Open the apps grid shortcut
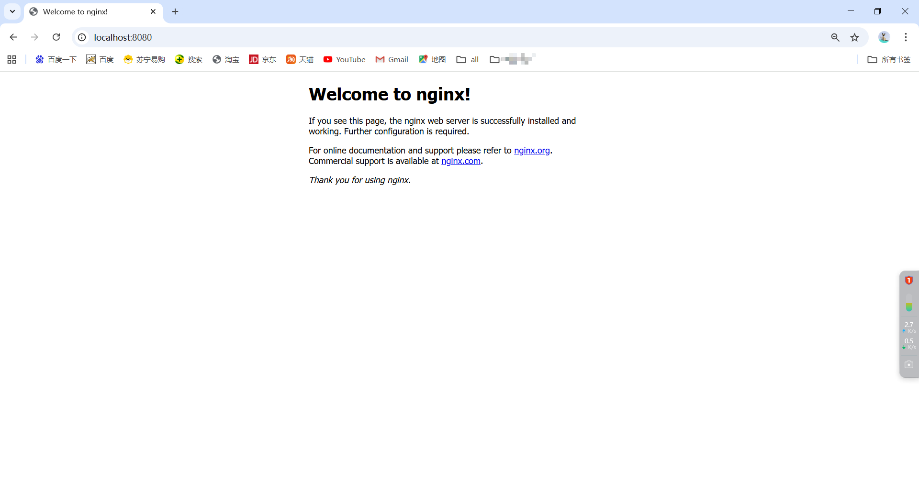Image resolution: width=919 pixels, height=492 pixels. 12,59
